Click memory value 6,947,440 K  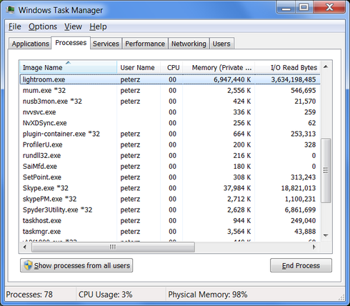[232, 79]
